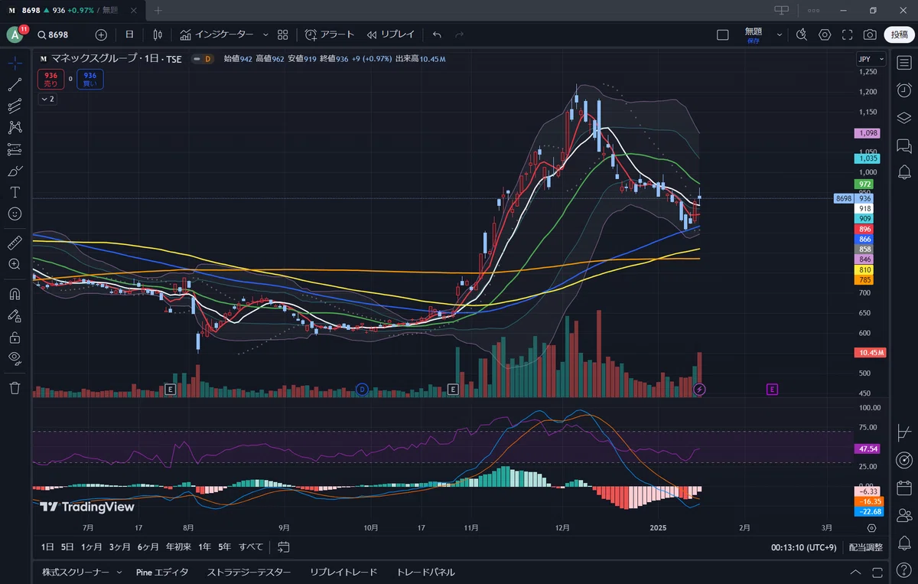Image resolution: width=918 pixels, height=584 pixels.
Task: Collapse the bottom panel with the chevron
Action: click(x=855, y=573)
